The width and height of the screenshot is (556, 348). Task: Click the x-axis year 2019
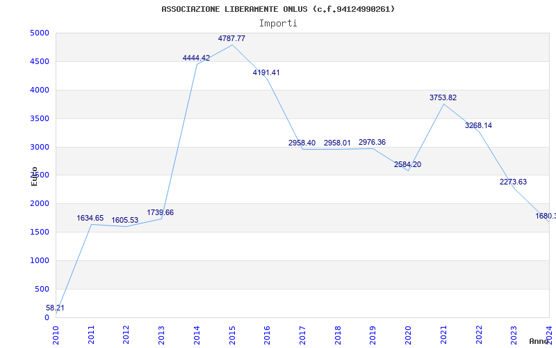(x=373, y=335)
